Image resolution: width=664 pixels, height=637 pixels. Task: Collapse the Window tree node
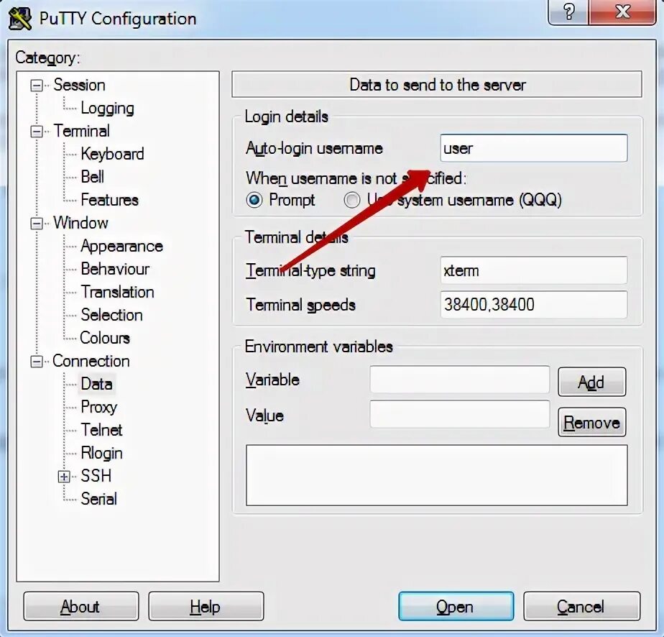[37, 223]
